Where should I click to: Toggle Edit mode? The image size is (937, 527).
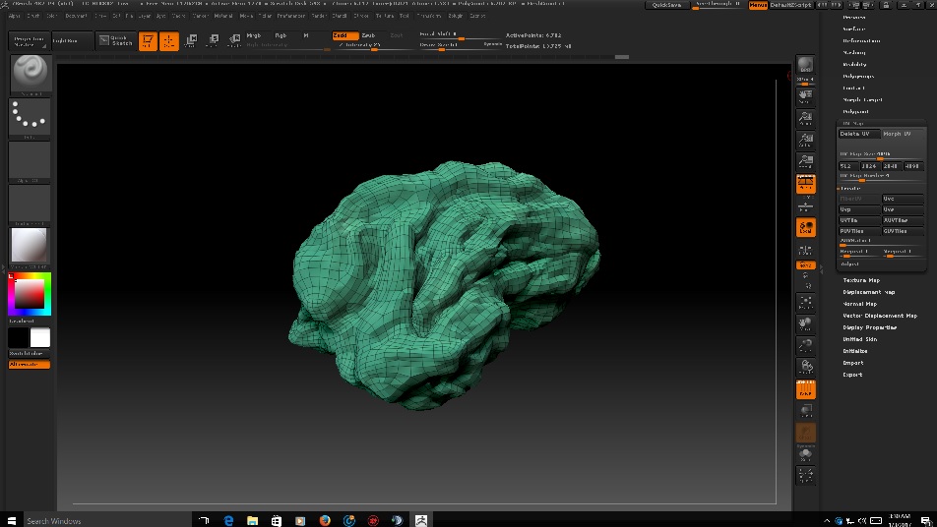148,41
